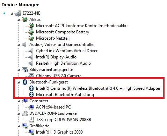
Task: Select the Bluetooth-Funkgerät label
Action: (49, 82)
